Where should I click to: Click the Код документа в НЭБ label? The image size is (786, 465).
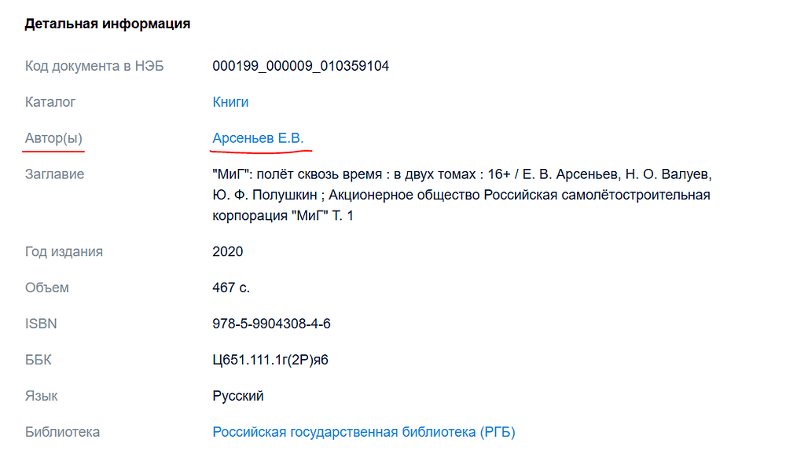pos(94,66)
